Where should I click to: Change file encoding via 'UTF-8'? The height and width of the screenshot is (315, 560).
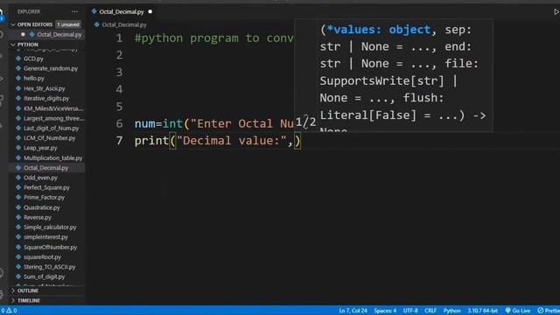(410, 311)
